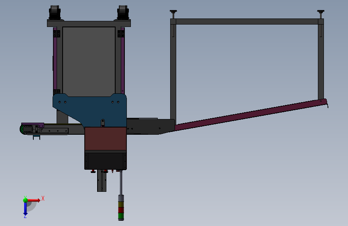Image resolution: width=348 pixels, height=226 pixels.
Task: Select the cabinet's top cross beam
Action: [89, 24]
